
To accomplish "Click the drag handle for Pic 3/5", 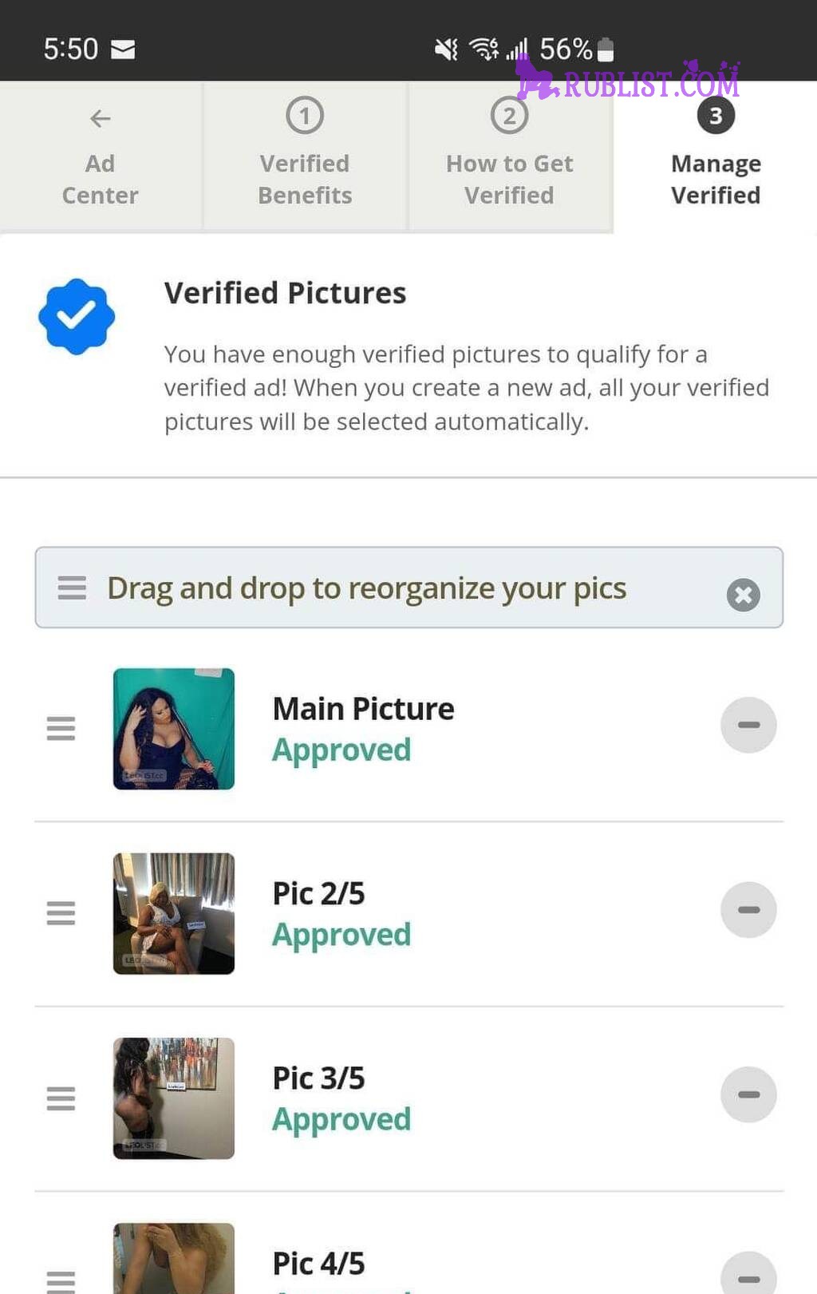I will (x=61, y=1098).
